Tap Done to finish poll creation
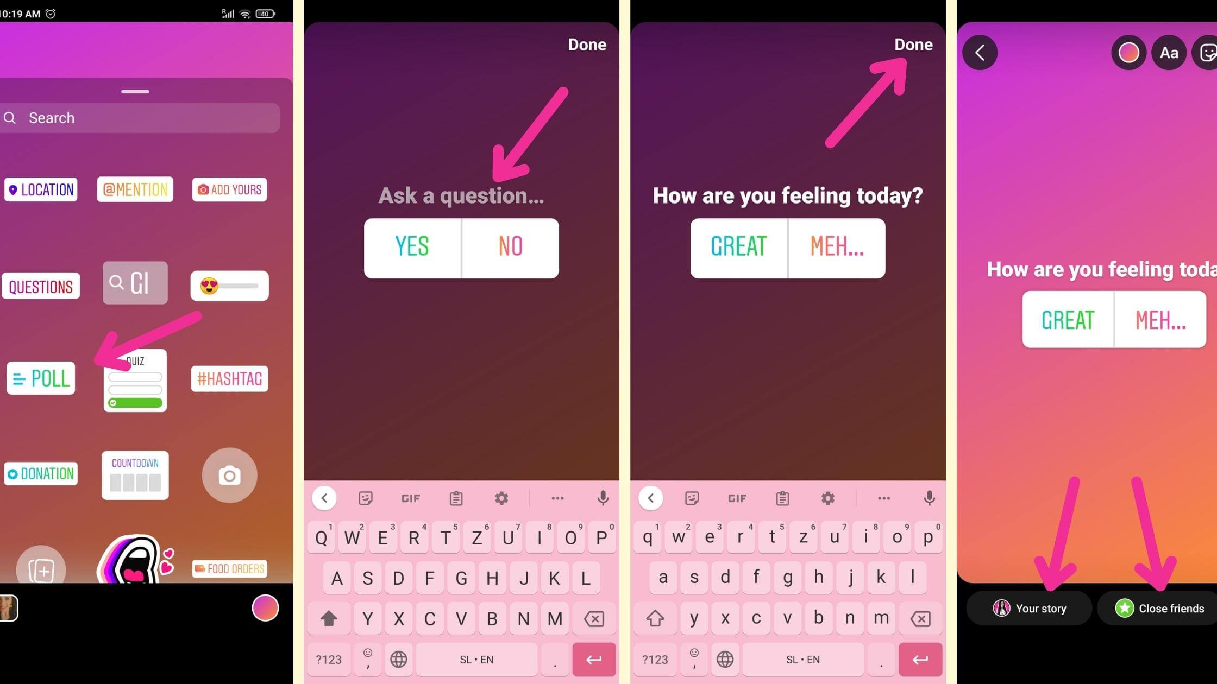 pos(913,43)
